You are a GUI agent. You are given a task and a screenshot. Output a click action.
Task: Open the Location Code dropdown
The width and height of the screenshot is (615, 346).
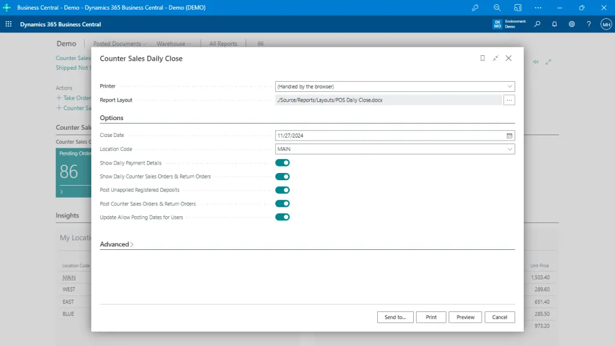point(510,149)
